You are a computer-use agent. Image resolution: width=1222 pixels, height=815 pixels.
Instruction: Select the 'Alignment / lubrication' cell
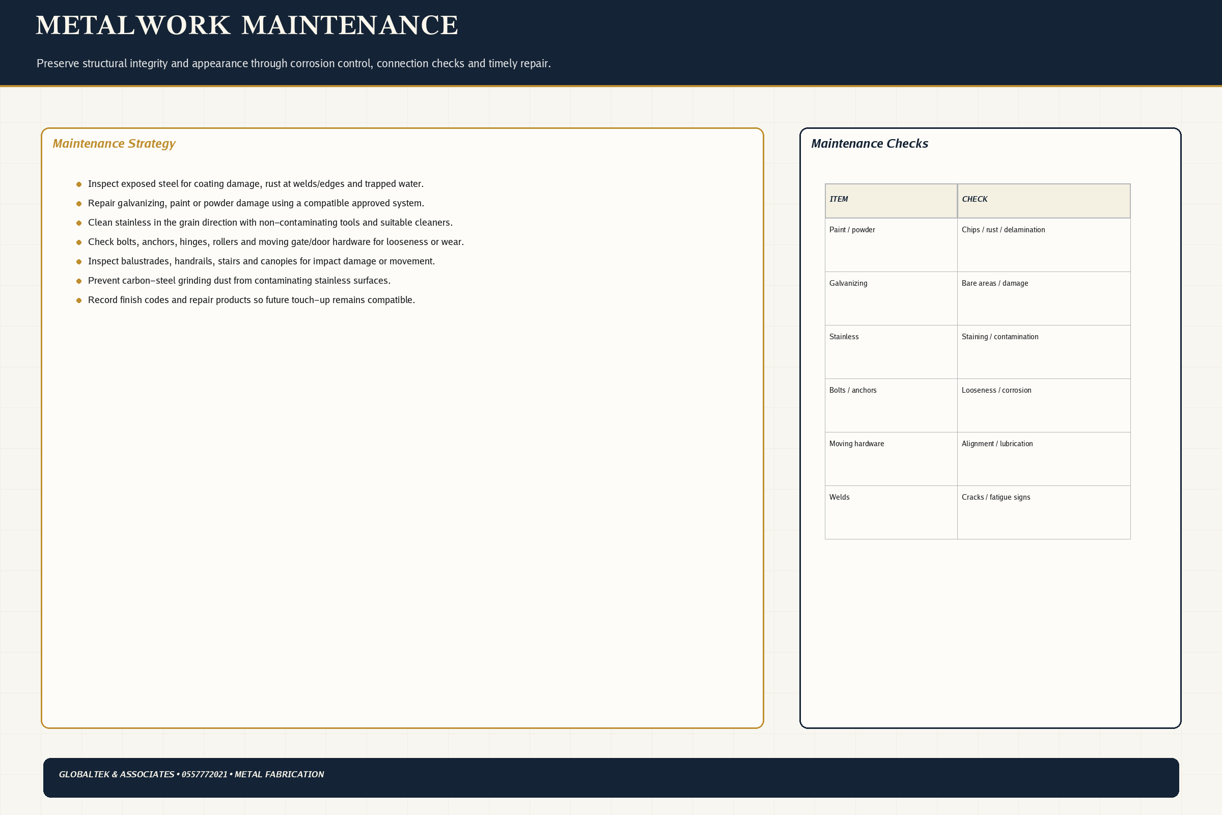[1044, 459]
